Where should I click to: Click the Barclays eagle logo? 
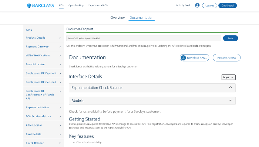click(x=29, y=6)
